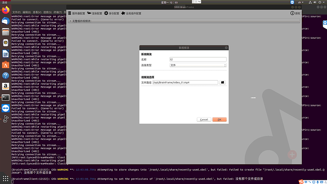Click the file path input field
Image resolution: width=327 pixels, height=184 pixels.
point(185,83)
